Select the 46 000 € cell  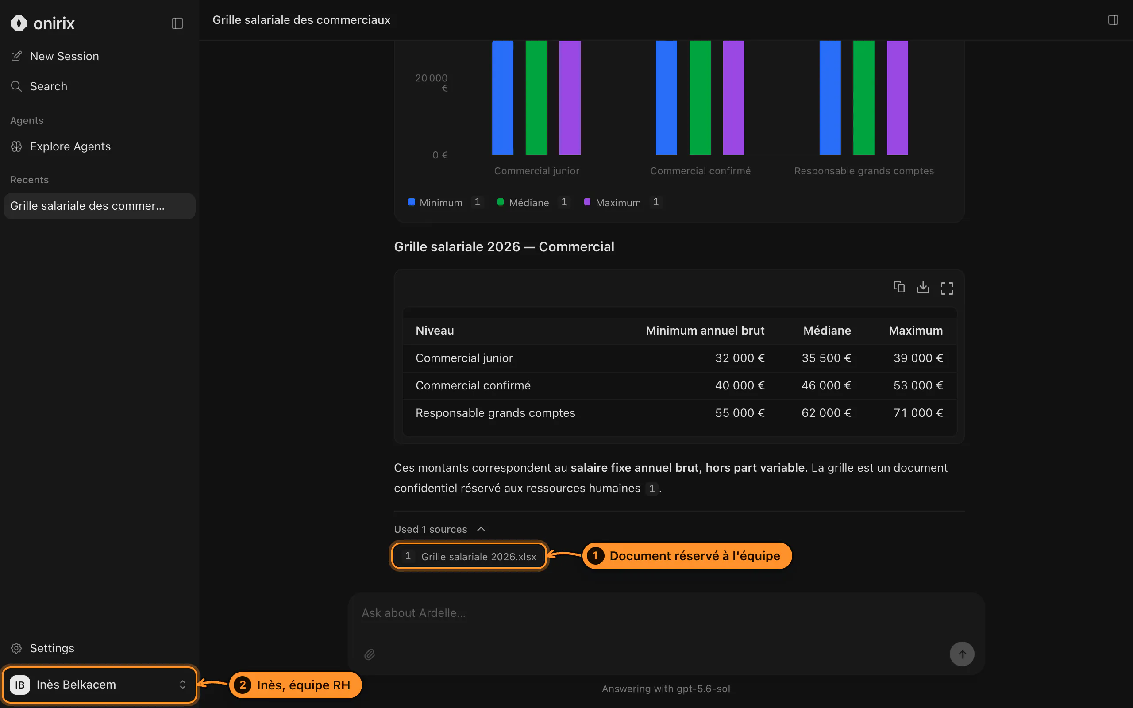click(x=826, y=385)
